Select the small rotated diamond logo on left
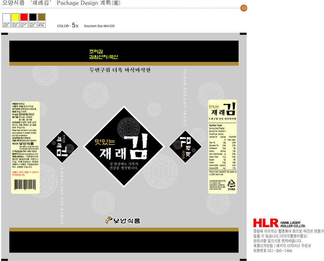The width and height of the screenshot is (324, 261). pos(62,146)
